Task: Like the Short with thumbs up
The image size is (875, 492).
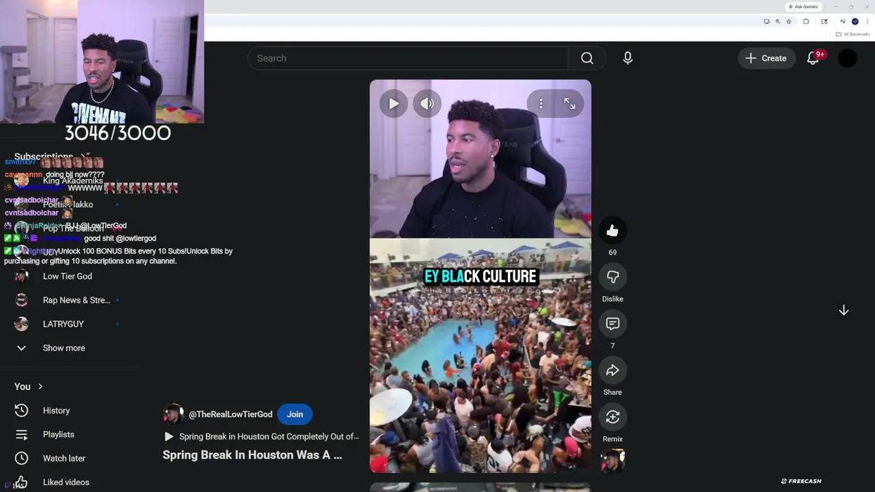Action: click(612, 231)
